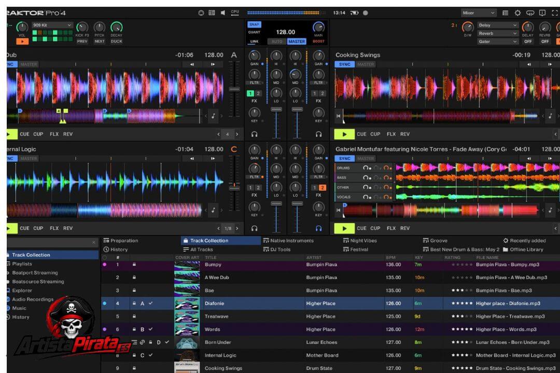Screen dimensions: 560x373
Task: Toggle BOOST on main output
Action: (x=318, y=41)
